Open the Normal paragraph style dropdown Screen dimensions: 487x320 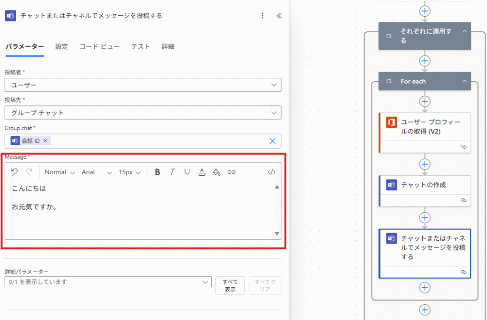click(x=59, y=172)
